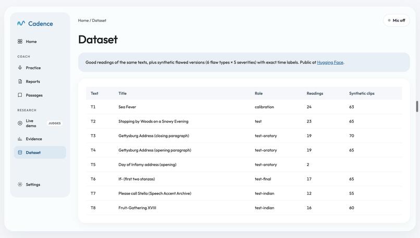Image resolution: width=420 pixels, height=238 pixels.
Task: Click the Live demo play icon
Action: 20,123
